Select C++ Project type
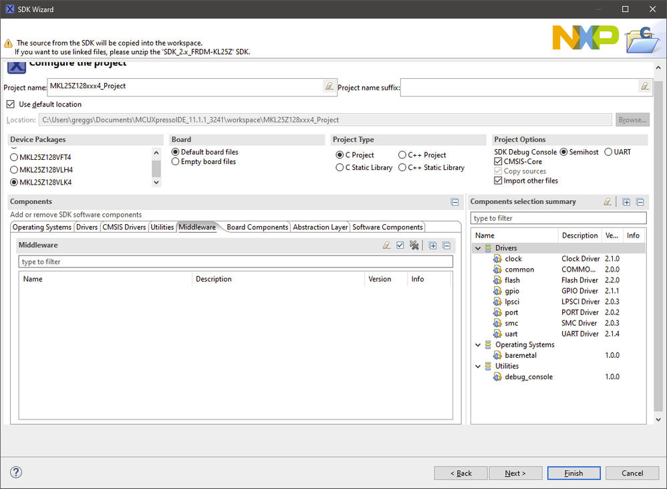The width and height of the screenshot is (667, 489). [402, 155]
